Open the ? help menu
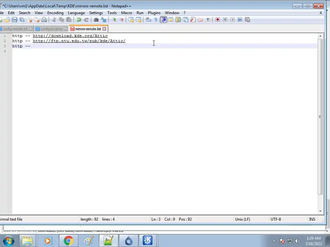 (185, 13)
